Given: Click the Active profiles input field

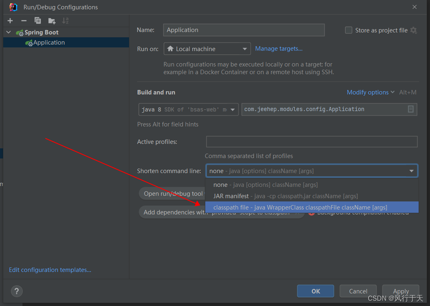Looking at the screenshot, I should point(312,141).
